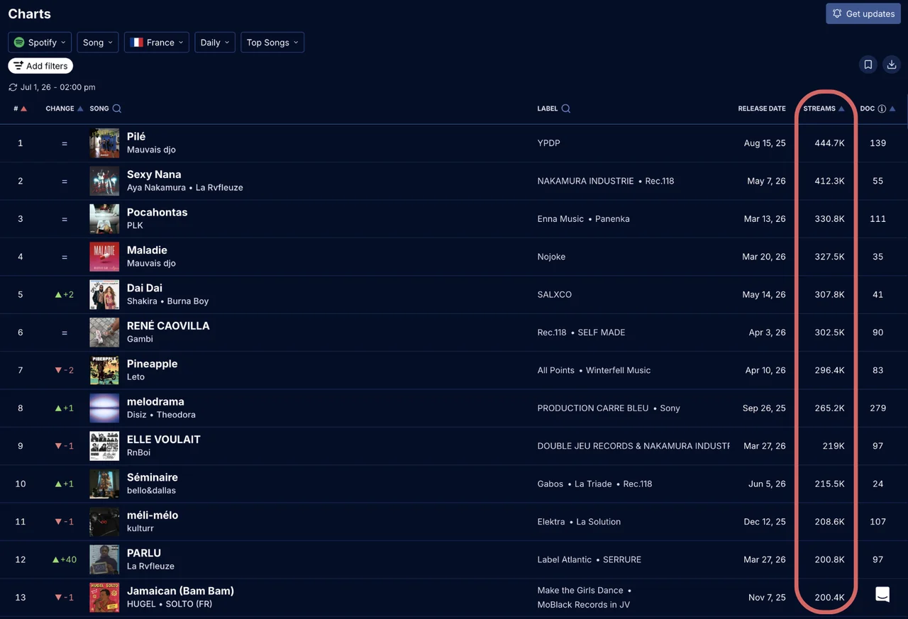Open the song title Sexy Nana
Viewport: 908px width, 619px height.
(x=154, y=174)
